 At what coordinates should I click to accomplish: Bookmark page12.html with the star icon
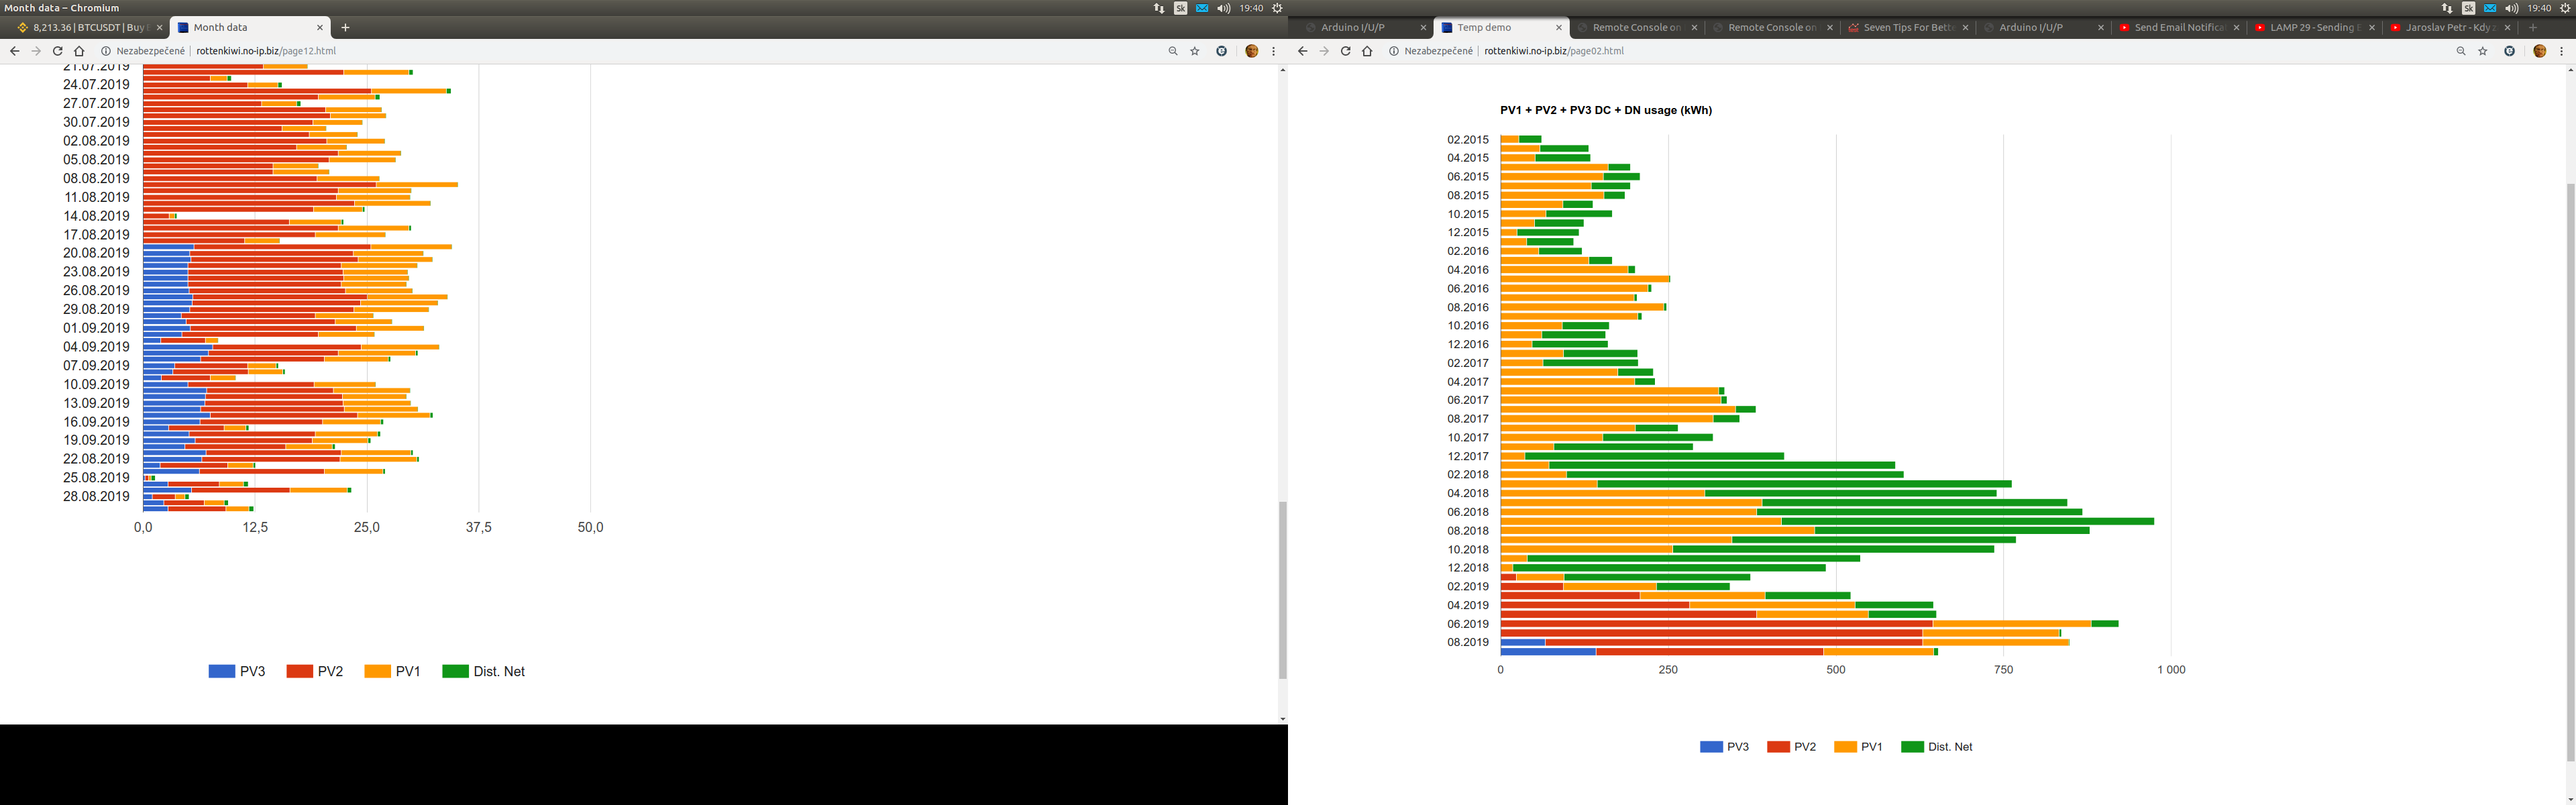pyautogui.click(x=1195, y=51)
